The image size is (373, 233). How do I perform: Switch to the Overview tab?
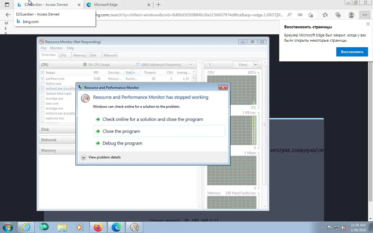(x=48, y=55)
